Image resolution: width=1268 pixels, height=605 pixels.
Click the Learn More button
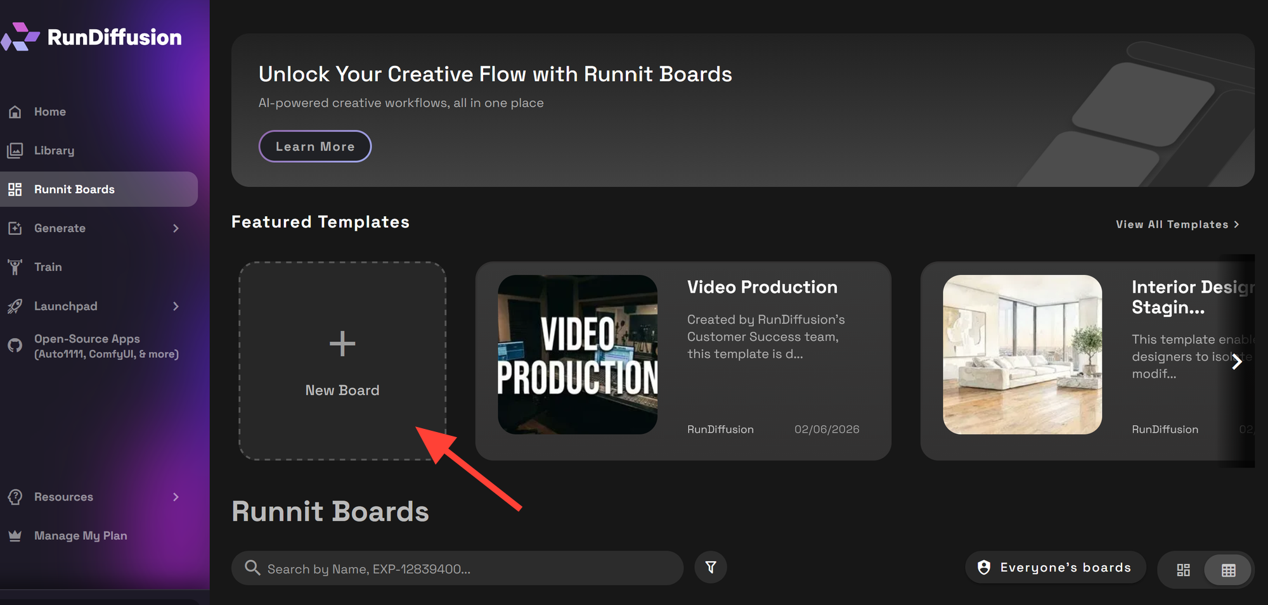pos(315,146)
